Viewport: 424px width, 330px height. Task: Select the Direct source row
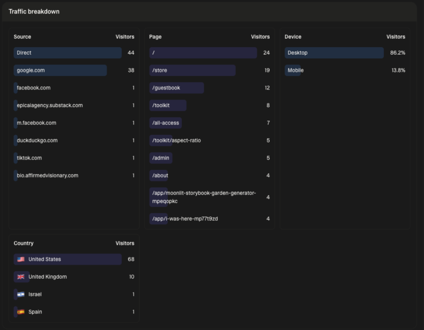point(74,53)
